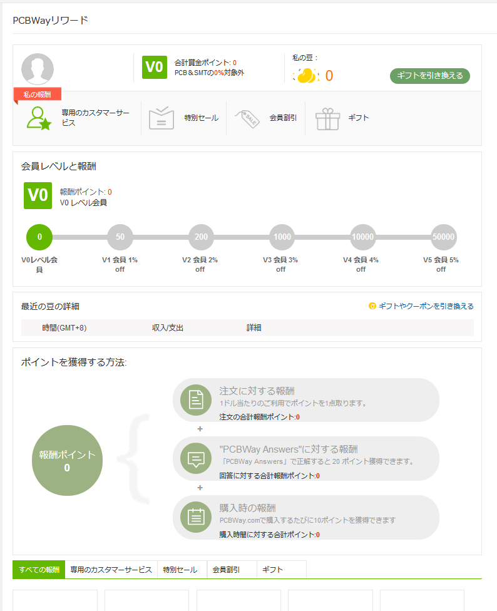This screenshot has height=611, width=497.
Task: Click 購入時間に対する合計ポイント:0 text
Action: 269,535
